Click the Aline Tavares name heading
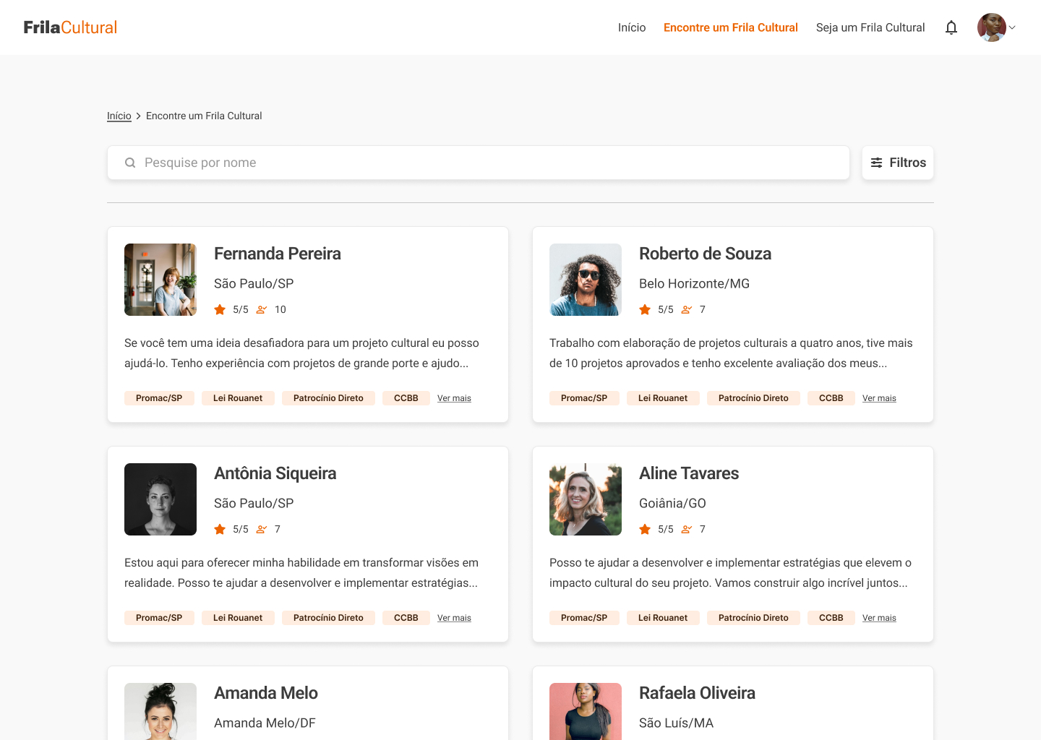Viewport: 1041px width, 740px height. point(689,473)
